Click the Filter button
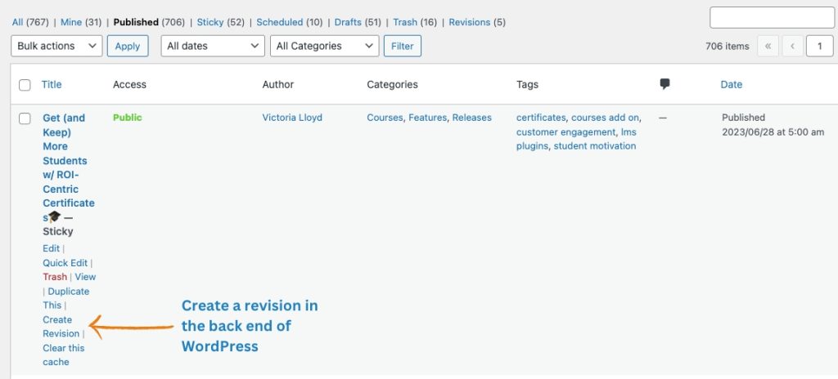Viewport: 838px width, 379px height. [x=402, y=47]
